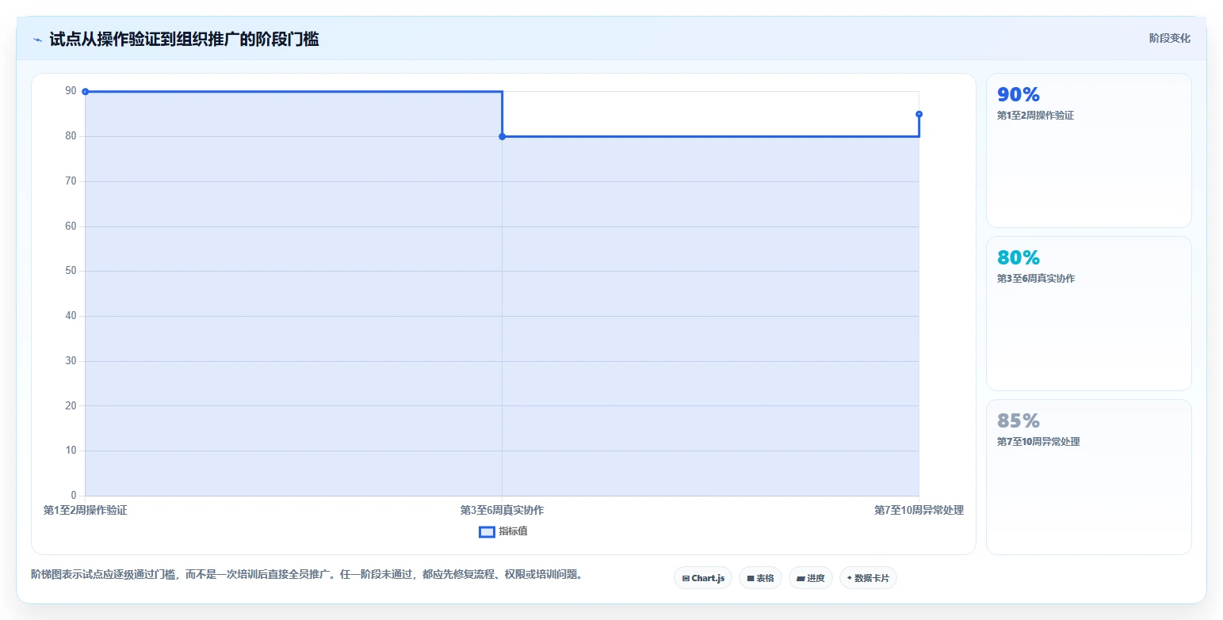The image size is (1223, 620).
Task: Click the data point at value 85
Action: point(919,114)
